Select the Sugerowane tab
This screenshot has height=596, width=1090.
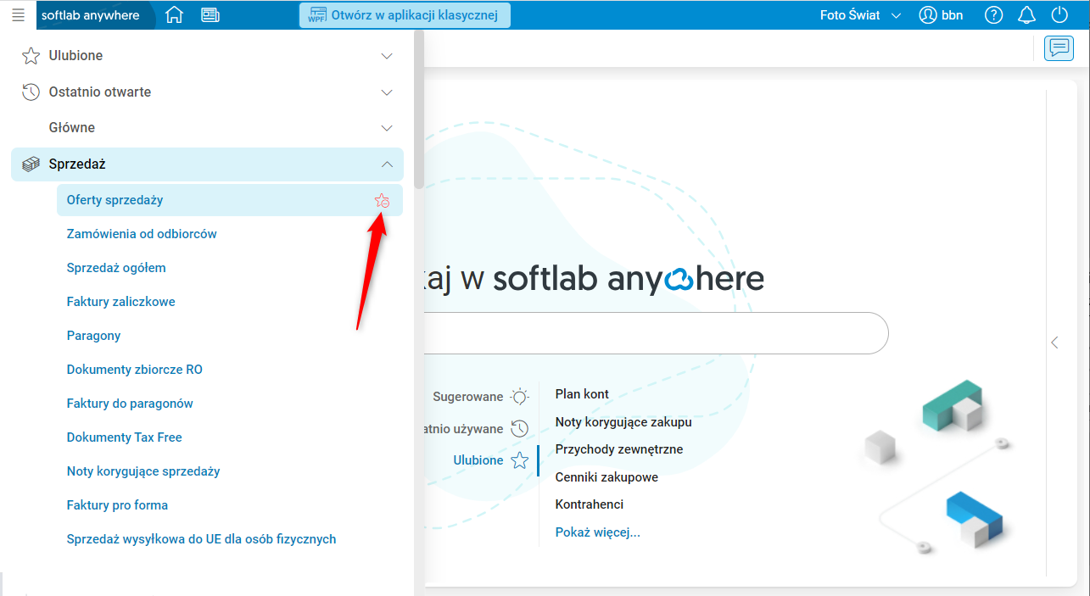[x=468, y=397]
